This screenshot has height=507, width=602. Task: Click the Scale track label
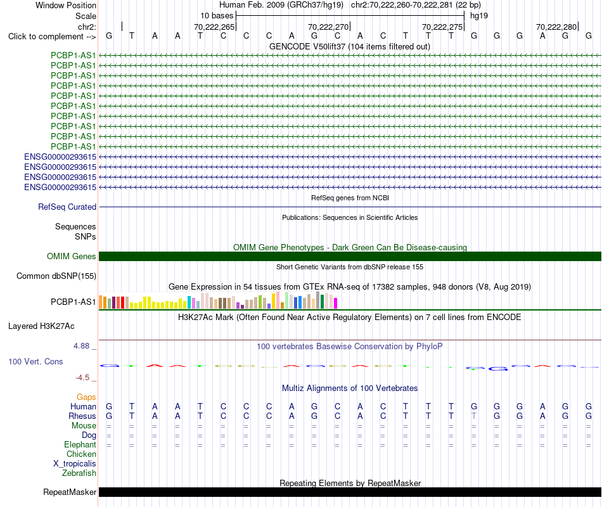coord(86,16)
